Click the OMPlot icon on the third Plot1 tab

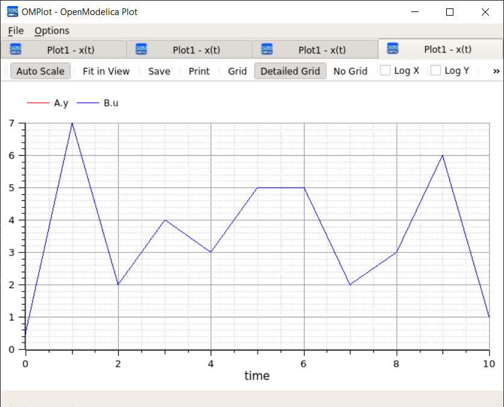pos(267,49)
